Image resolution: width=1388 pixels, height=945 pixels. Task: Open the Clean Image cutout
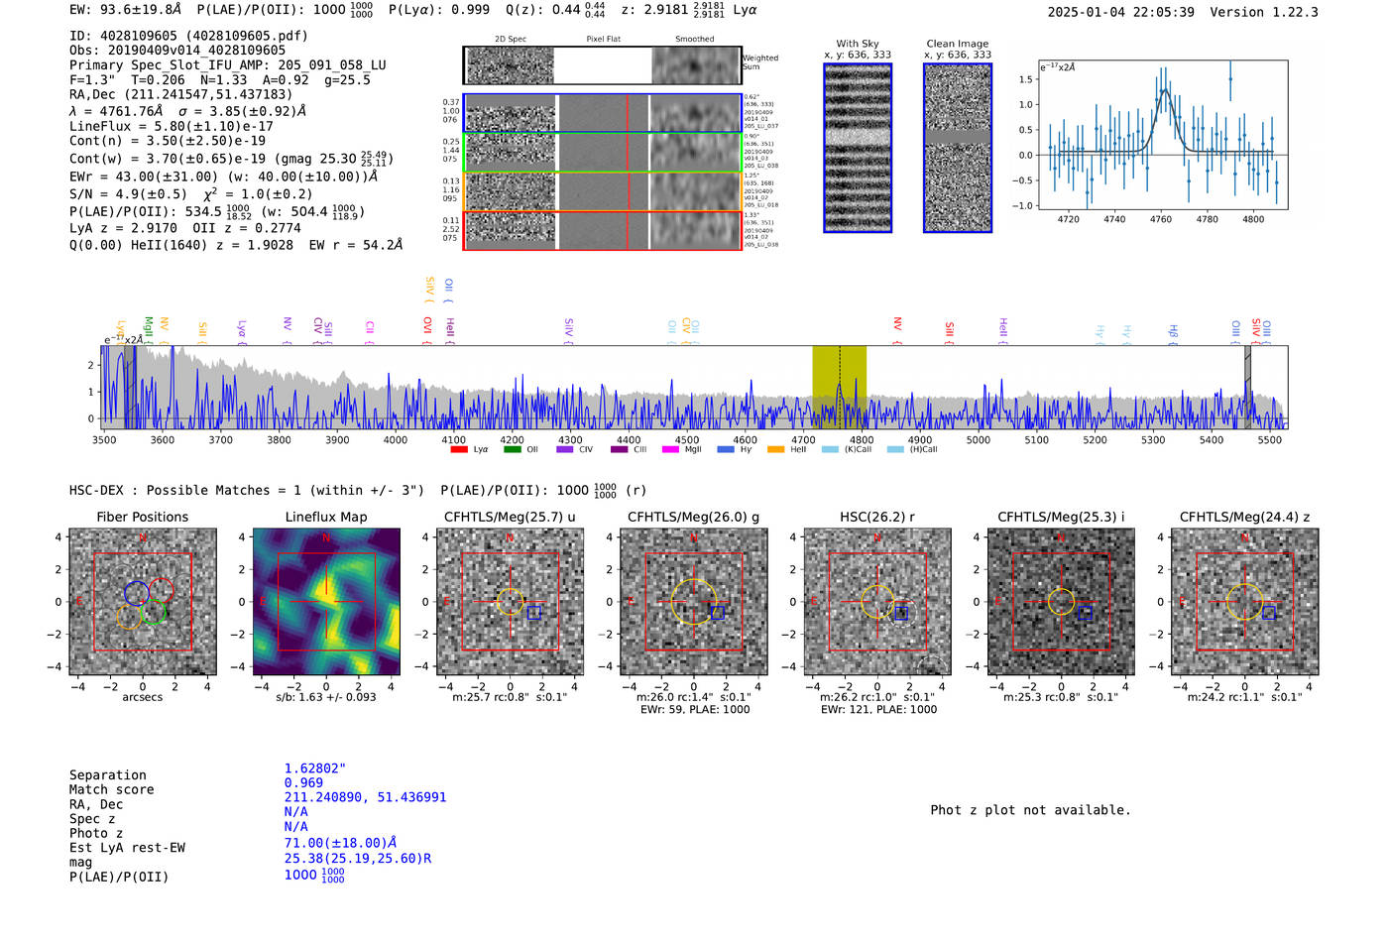[958, 148]
